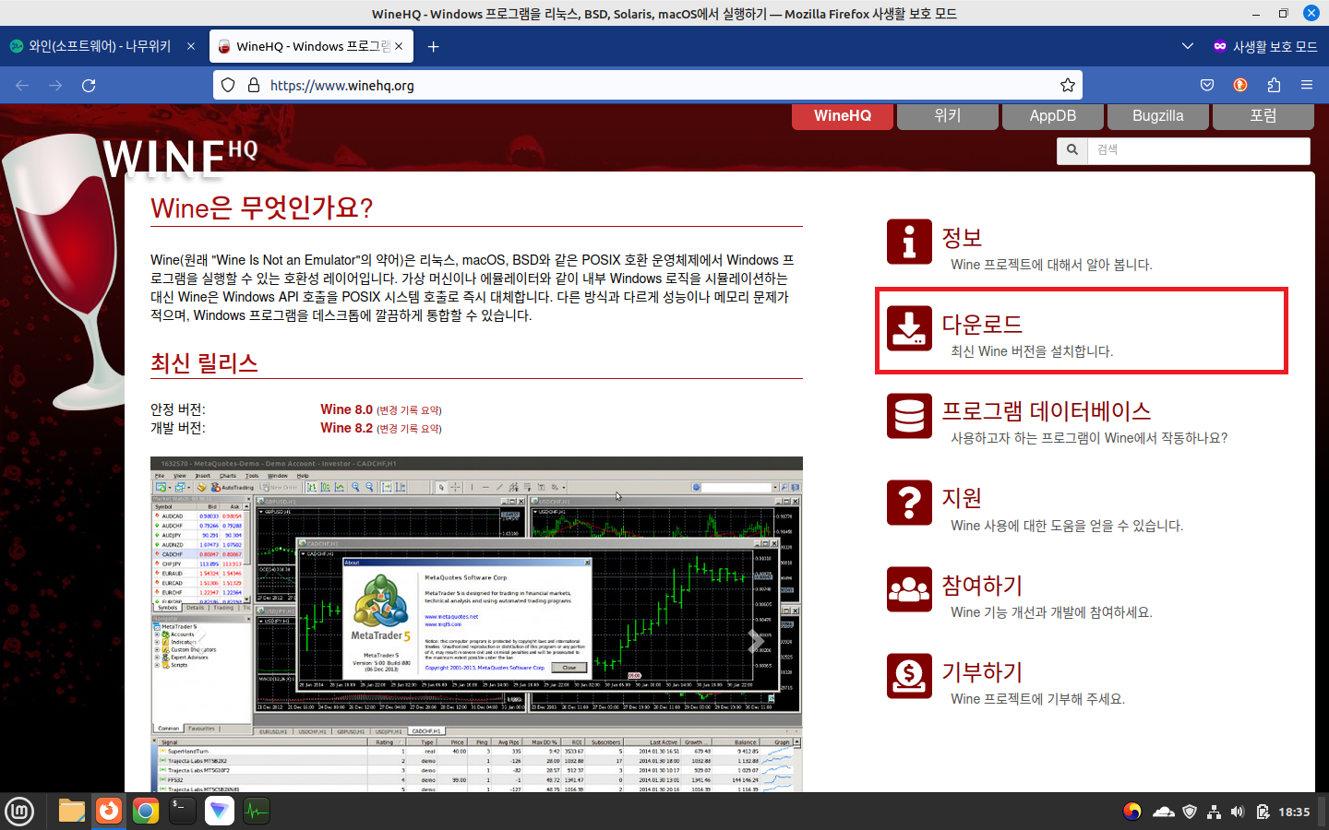
Task: Open 변경 기록 요약 beside Wine 8.0
Action: [409, 410]
